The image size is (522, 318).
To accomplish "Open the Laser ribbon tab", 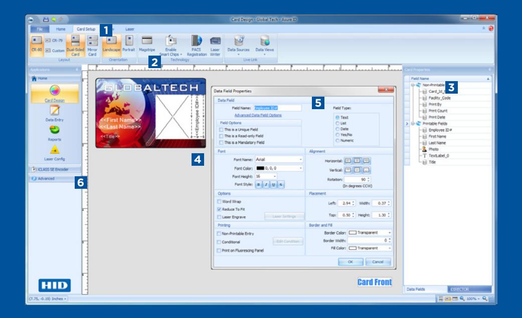I will (x=129, y=29).
